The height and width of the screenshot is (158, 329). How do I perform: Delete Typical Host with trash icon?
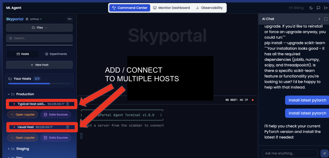click(68, 104)
